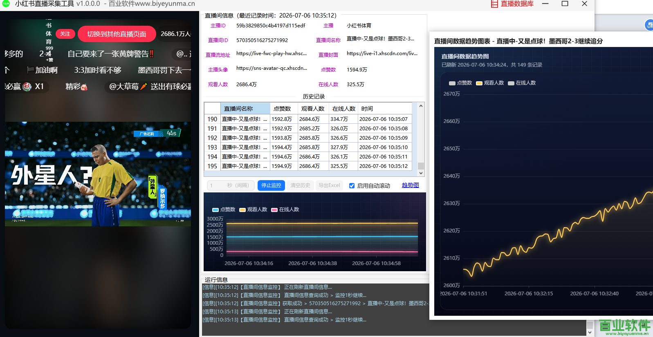Click the sns-avatar-qc avatar URL field
This screenshot has width=653, height=337.
(272, 68)
